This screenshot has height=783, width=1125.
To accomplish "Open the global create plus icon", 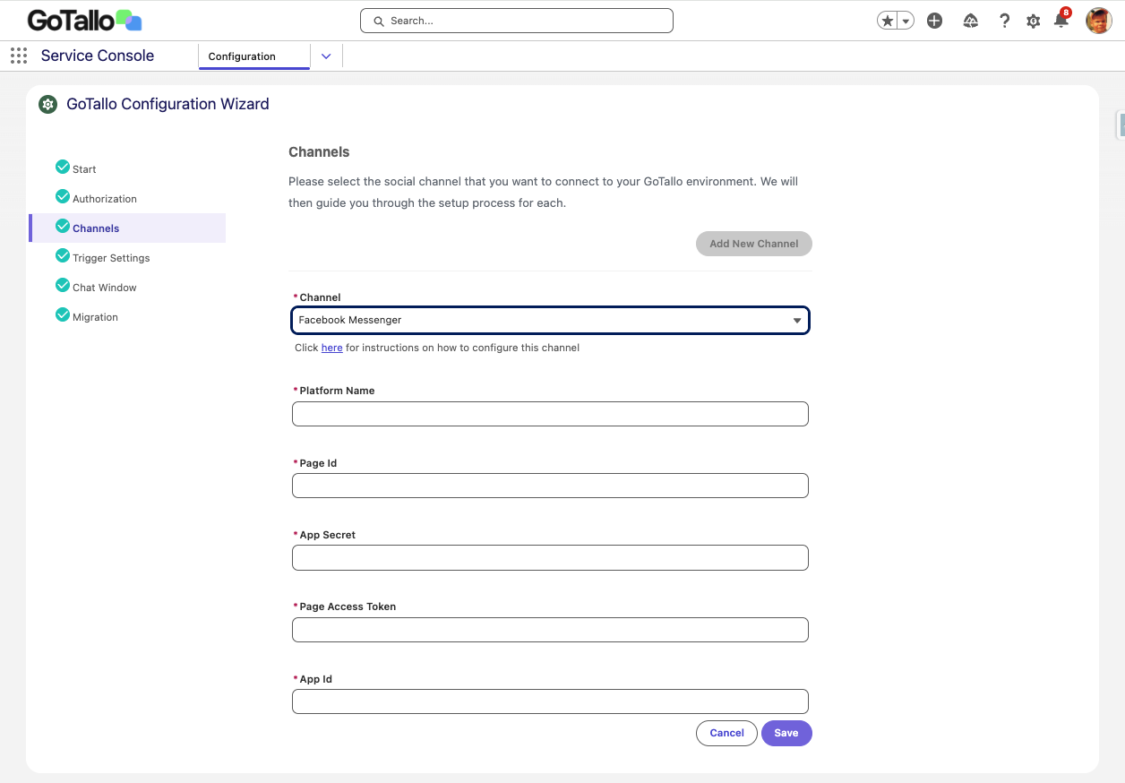I will [934, 21].
